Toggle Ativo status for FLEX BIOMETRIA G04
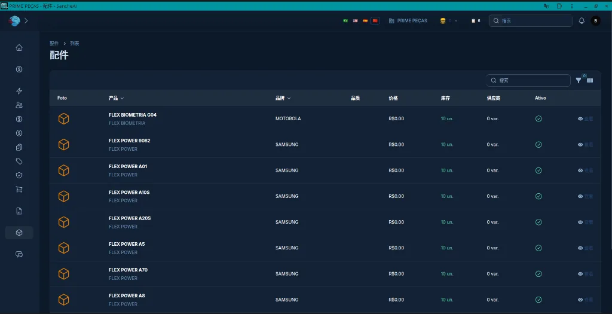The width and height of the screenshot is (612, 314). coord(538,119)
